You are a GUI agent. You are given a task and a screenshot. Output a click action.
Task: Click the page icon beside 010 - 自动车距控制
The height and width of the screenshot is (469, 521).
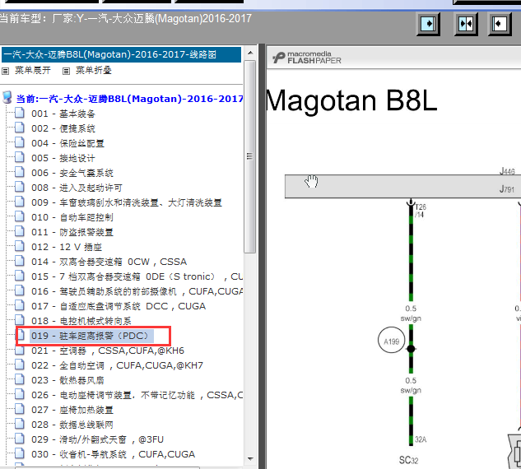[x=20, y=216]
